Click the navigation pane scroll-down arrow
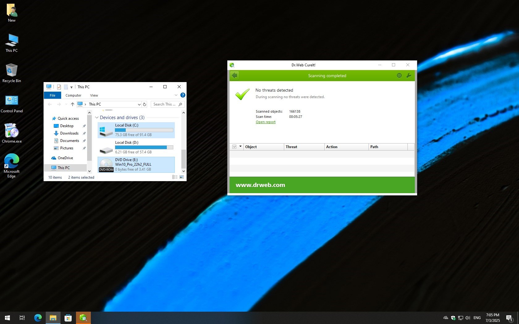 90,171
